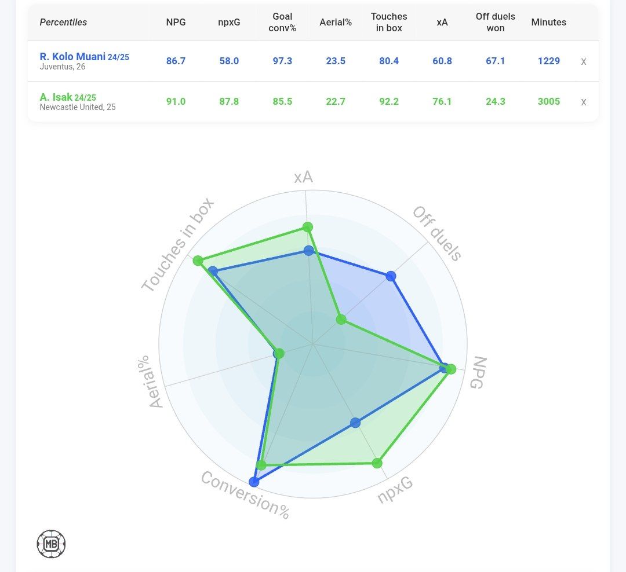The width and height of the screenshot is (626, 572).
Task: Click Kolo Muani's blue Off duels point
Action: point(391,276)
